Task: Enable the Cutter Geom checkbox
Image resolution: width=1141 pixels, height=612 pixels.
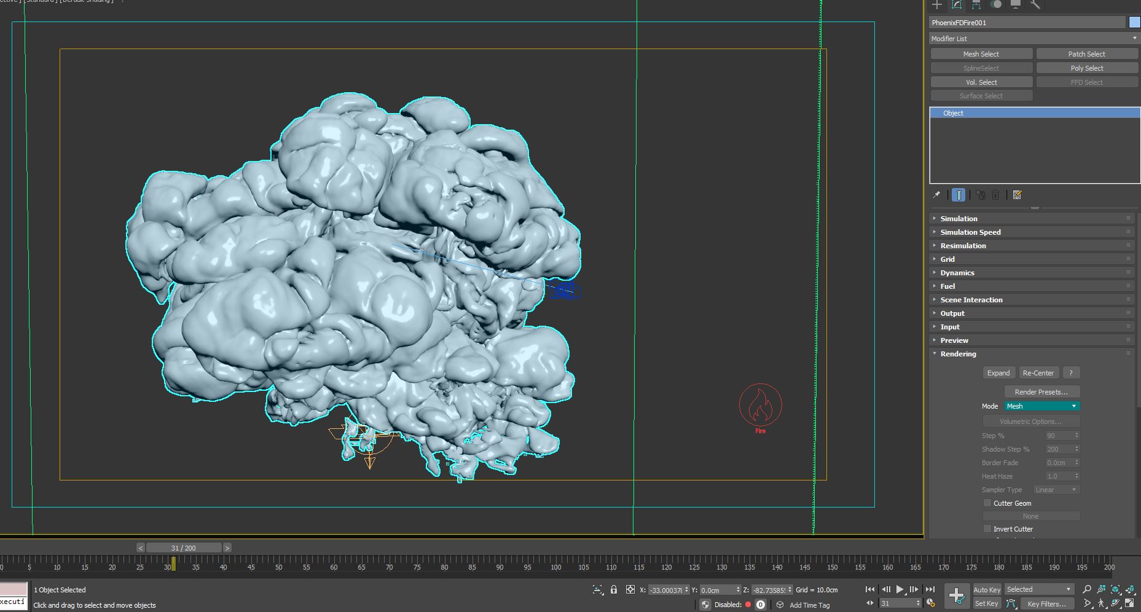Action: pyautogui.click(x=987, y=503)
